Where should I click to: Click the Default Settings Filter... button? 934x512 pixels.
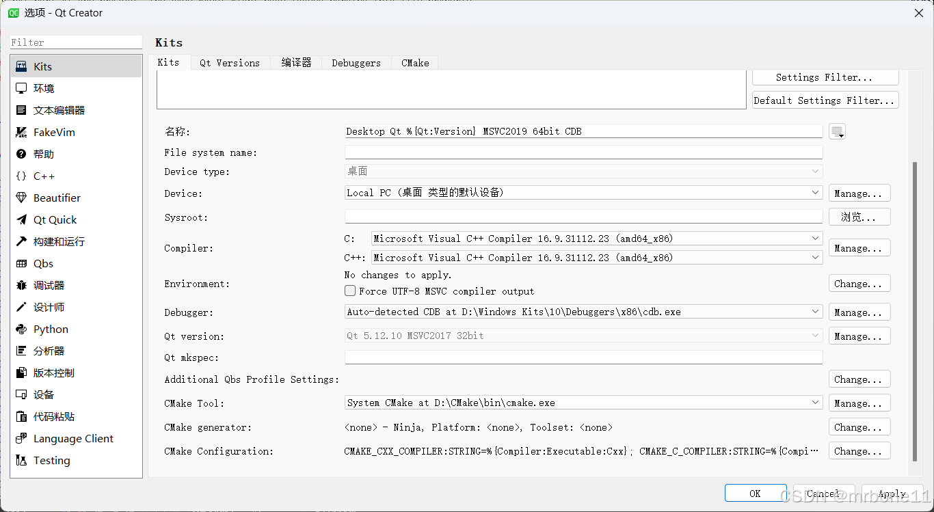[825, 100]
